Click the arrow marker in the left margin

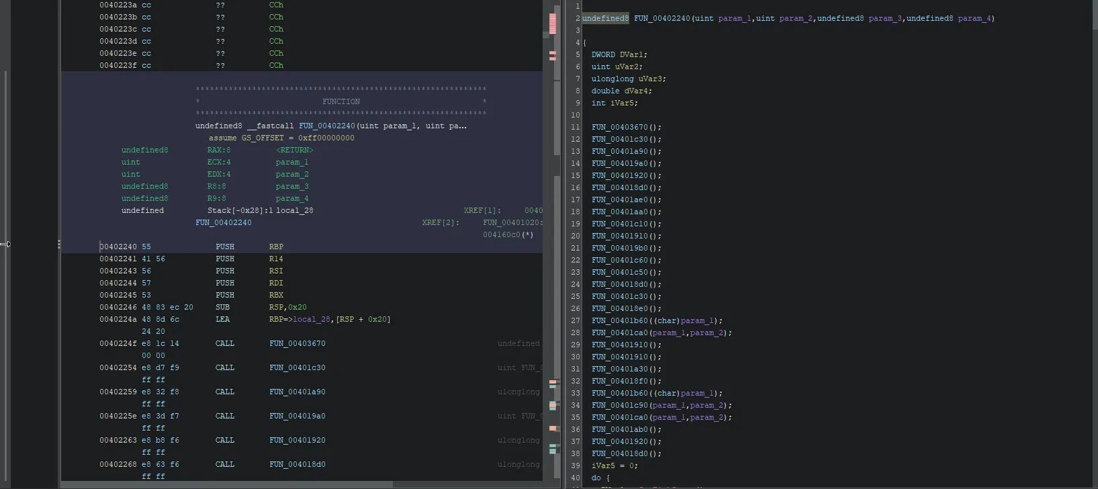(5, 244)
